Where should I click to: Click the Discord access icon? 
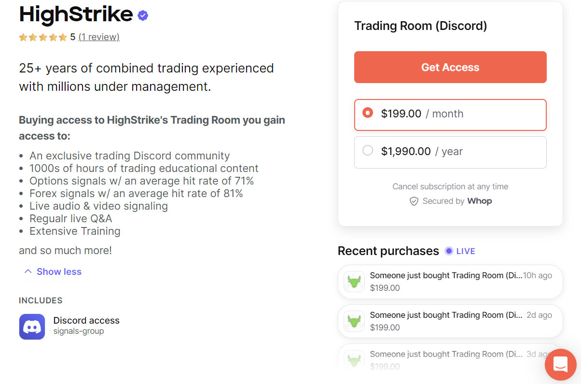32,326
